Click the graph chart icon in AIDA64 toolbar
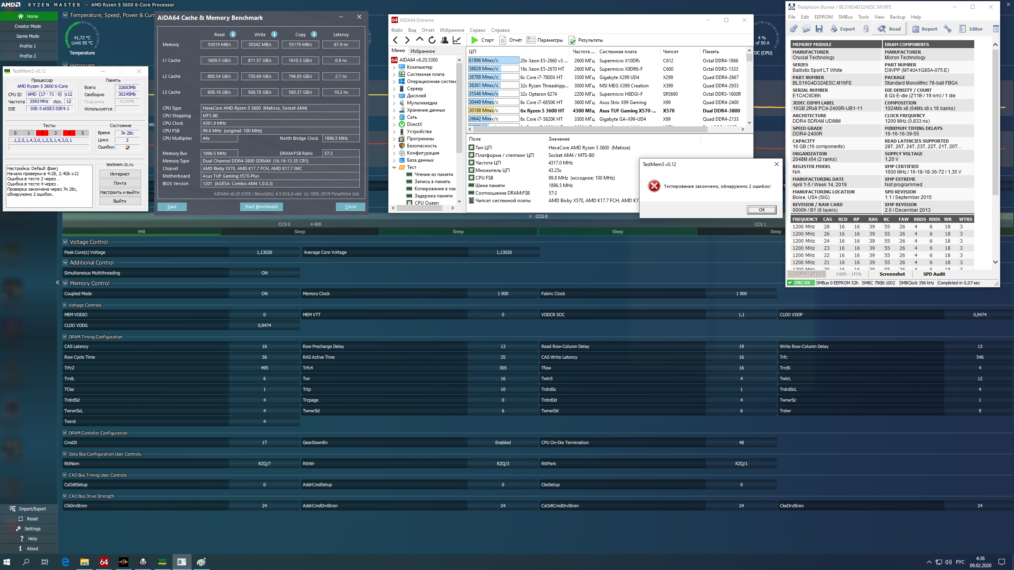The width and height of the screenshot is (1014, 570). tap(457, 40)
